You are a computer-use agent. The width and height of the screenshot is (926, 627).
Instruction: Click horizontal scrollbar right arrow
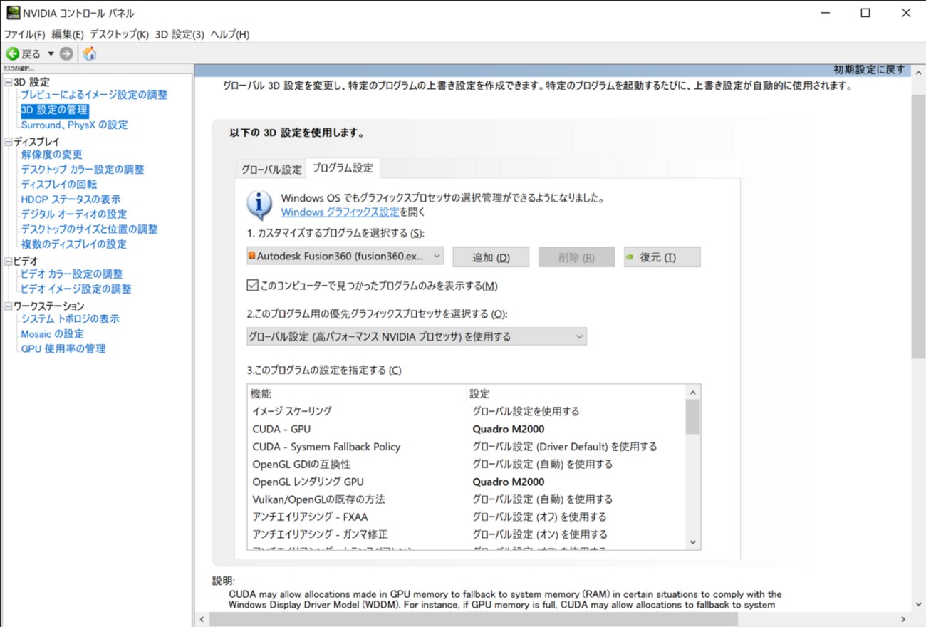[x=904, y=620]
